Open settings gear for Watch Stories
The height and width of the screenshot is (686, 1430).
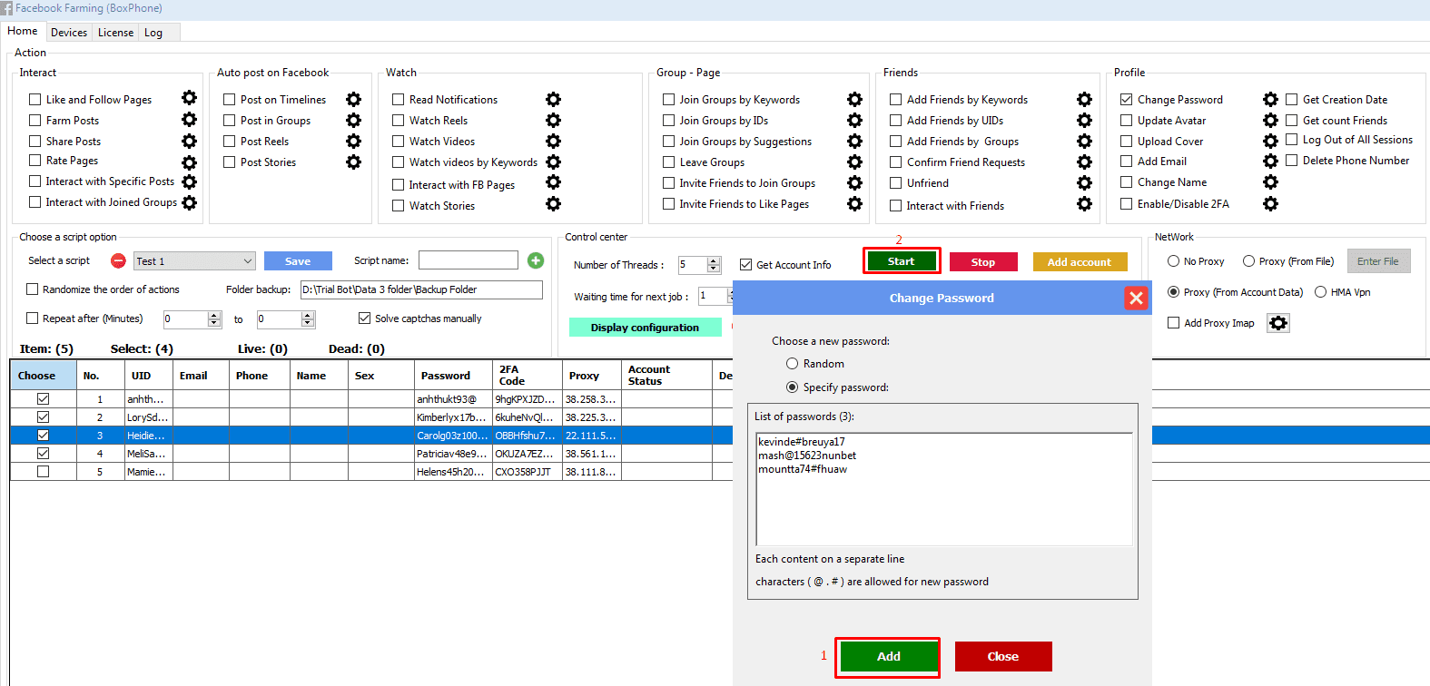click(x=553, y=204)
